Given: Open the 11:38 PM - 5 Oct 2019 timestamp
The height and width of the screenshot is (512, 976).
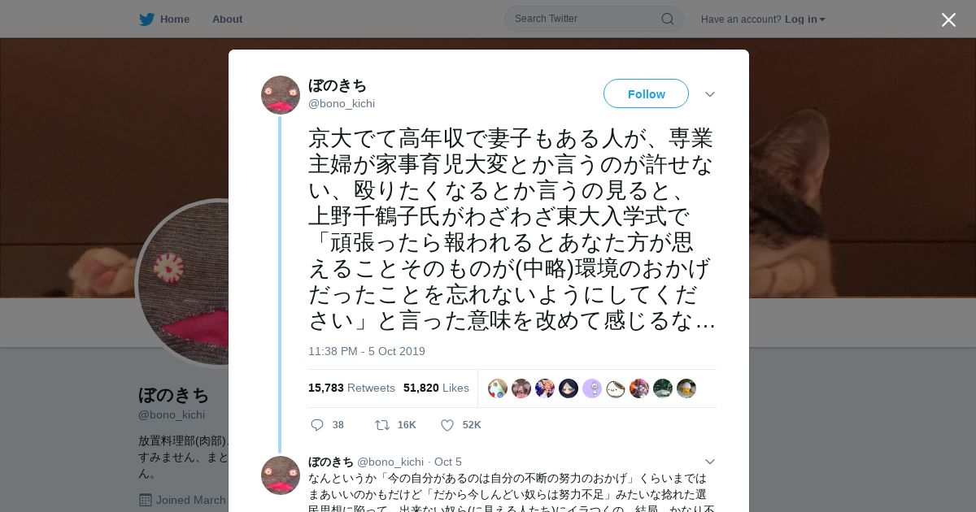Looking at the screenshot, I should coord(367,351).
